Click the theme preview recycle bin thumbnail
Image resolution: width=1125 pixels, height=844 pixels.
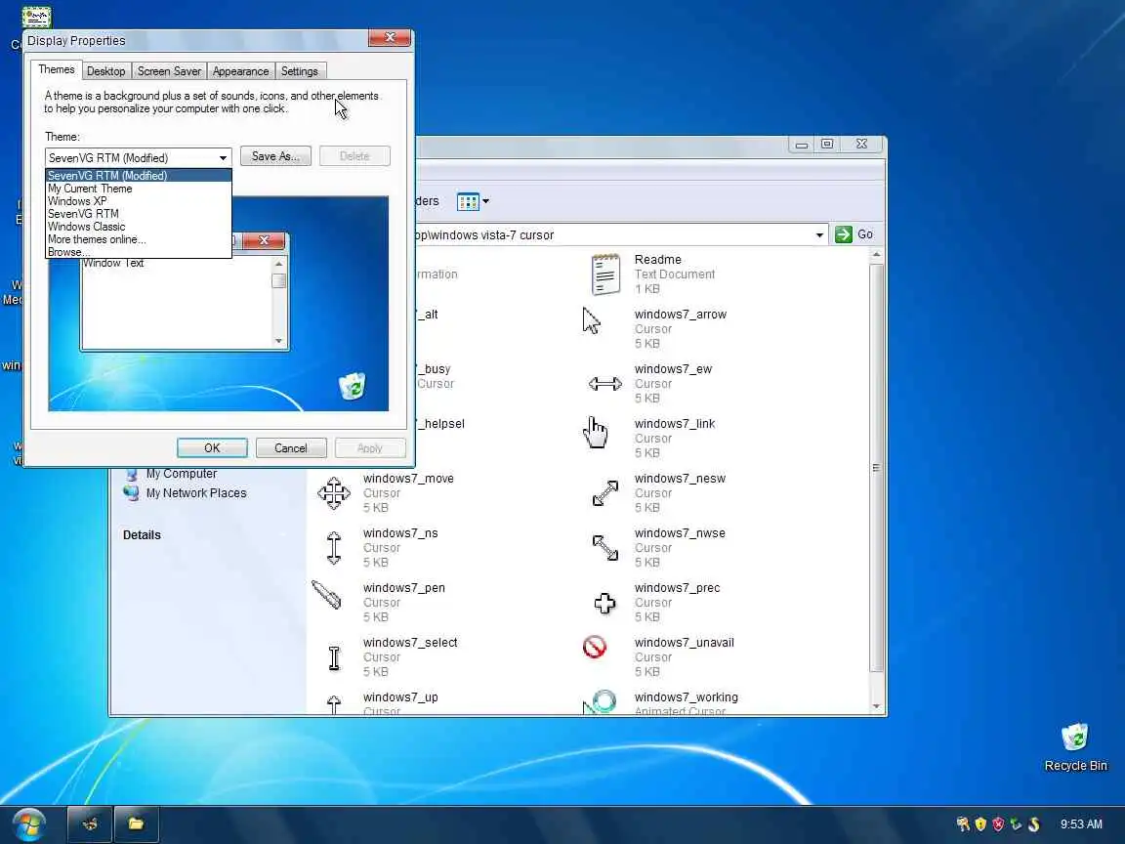[353, 386]
